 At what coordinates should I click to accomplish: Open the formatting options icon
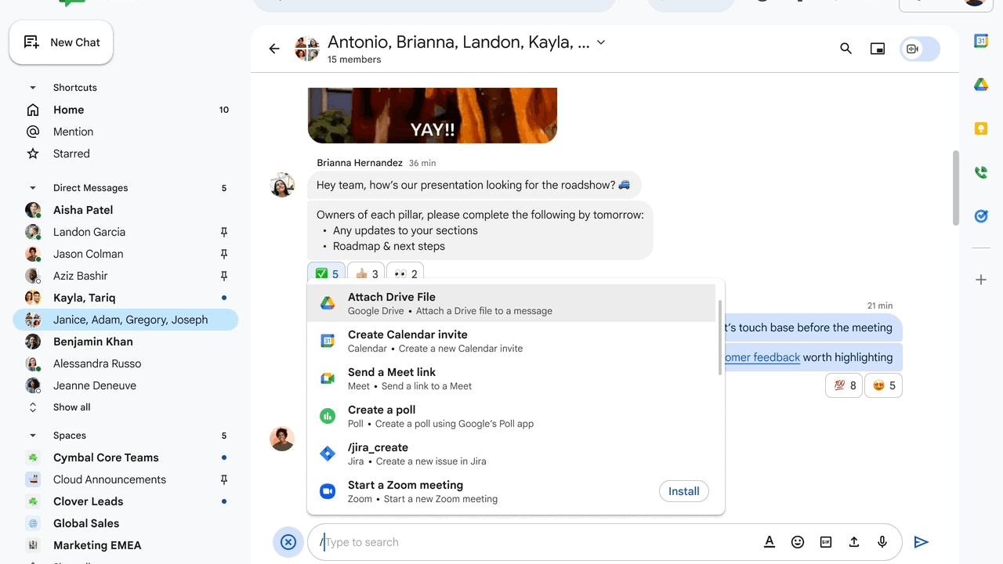[769, 542]
